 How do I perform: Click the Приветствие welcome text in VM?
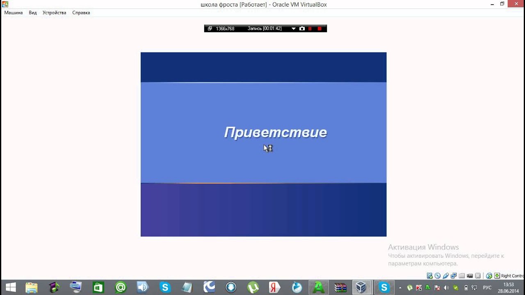276,132
